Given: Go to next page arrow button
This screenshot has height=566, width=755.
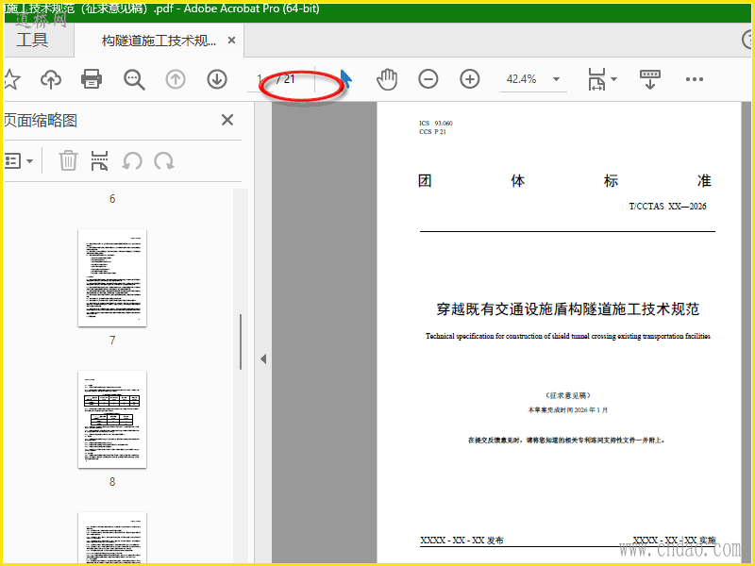Looking at the screenshot, I should click(217, 79).
